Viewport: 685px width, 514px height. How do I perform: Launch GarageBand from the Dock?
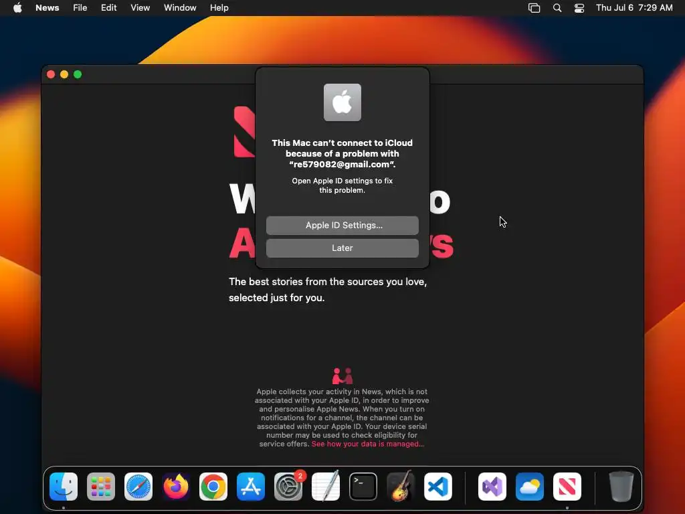pyautogui.click(x=401, y=486)
